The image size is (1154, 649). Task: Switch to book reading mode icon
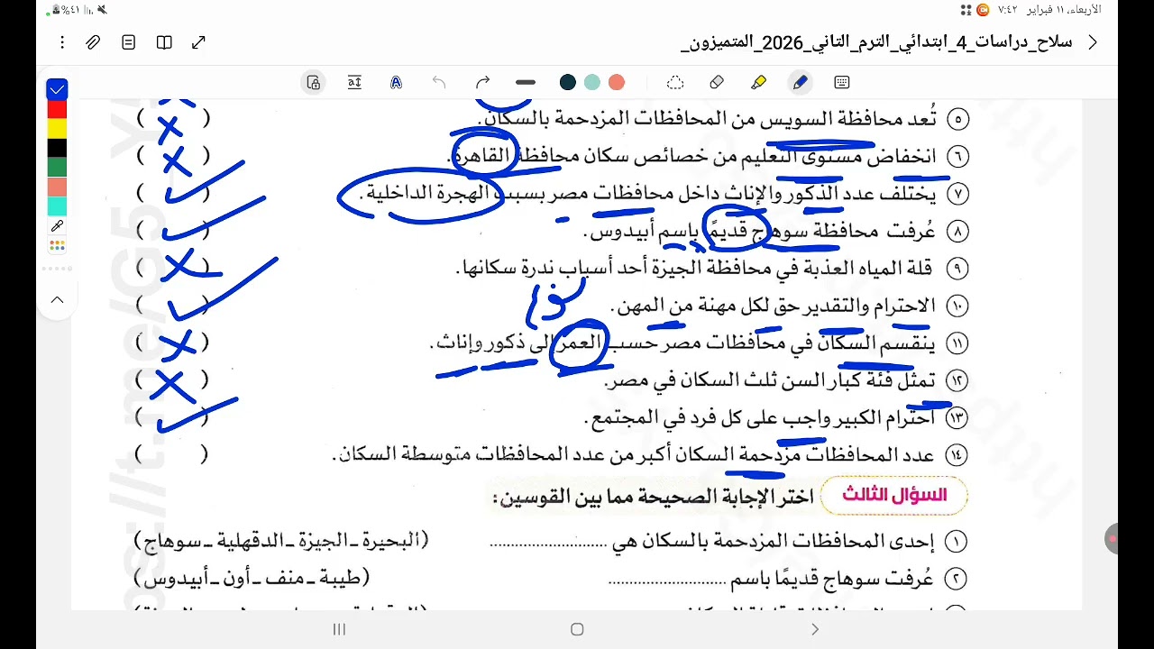(x=164, y=42)
